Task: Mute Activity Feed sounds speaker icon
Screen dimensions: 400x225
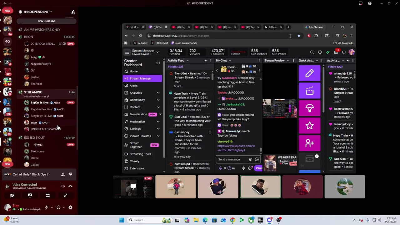Action: pyautogui.click(x=206, y=60)
